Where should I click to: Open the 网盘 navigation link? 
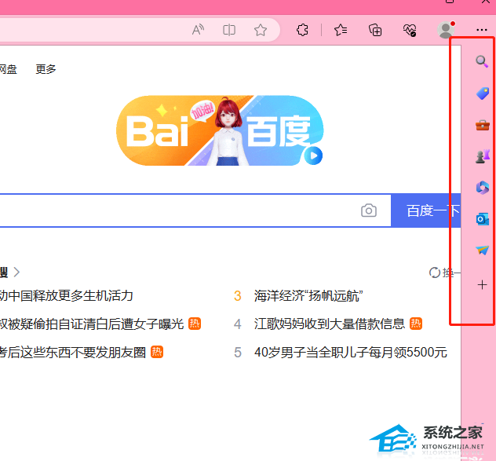[8, 68]
